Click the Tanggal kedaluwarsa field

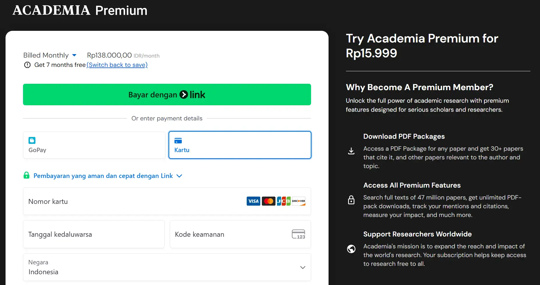94,234
